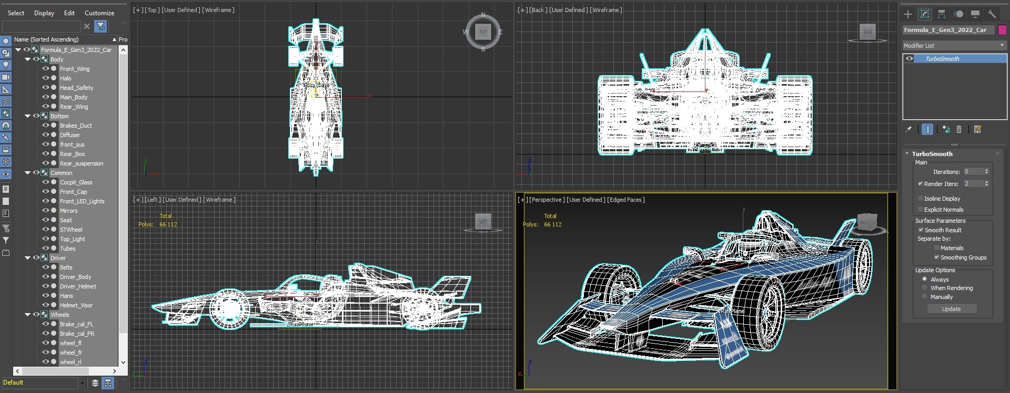Toggle Display Groups filter icon
Viewport: 1010px width, 393px height.
click(6, 113)
